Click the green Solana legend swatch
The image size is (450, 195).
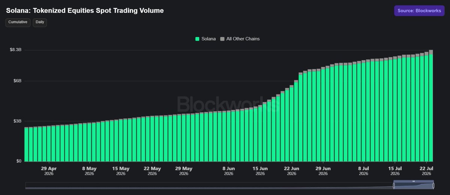(197, 39)
